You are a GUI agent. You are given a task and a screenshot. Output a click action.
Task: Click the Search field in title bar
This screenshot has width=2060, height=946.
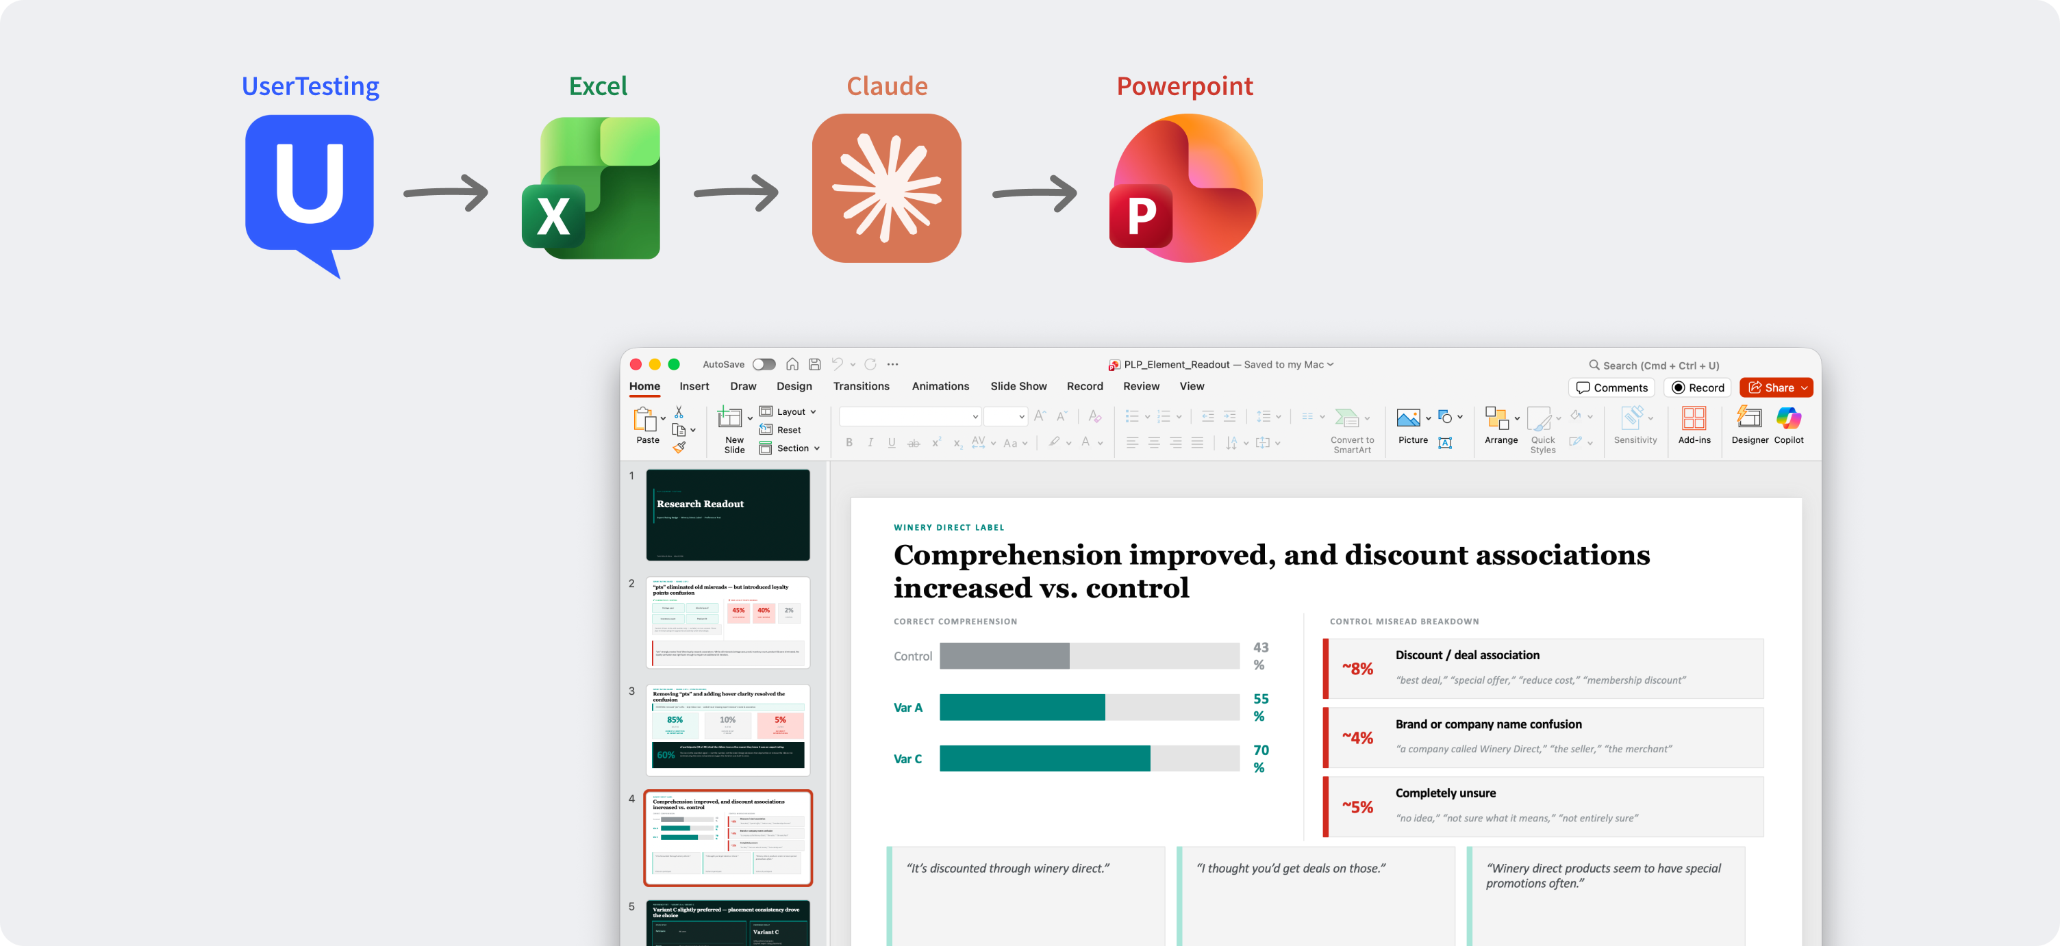click(1654, 365)
